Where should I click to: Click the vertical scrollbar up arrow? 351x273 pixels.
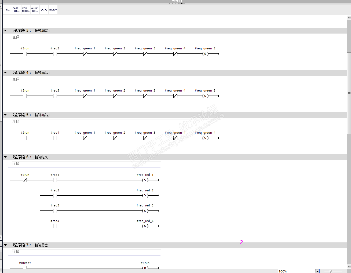[x=349, y=17]
